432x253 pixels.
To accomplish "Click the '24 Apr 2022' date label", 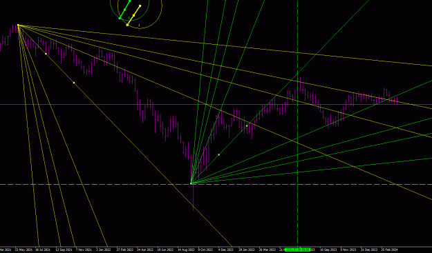I will pos(145,250).
